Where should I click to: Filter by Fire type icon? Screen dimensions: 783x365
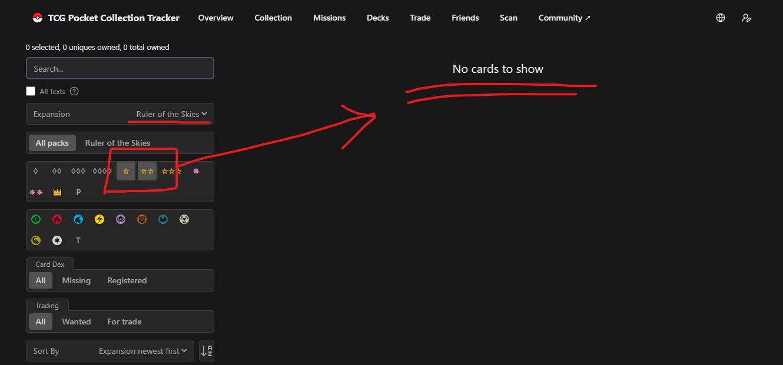click(x=57, y=219)
